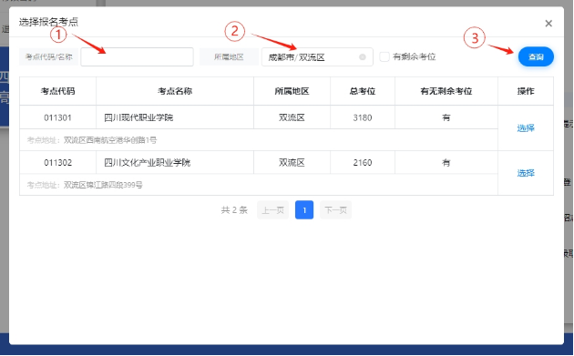The width and height of the screenshot is (574, 356).
Task: Click the code cell 011302
Action: (57, 163)
